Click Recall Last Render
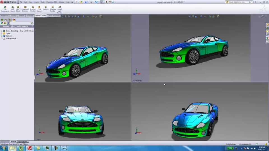Image resolution: width=269 pixels, height=151 pixels. (59, 10)
